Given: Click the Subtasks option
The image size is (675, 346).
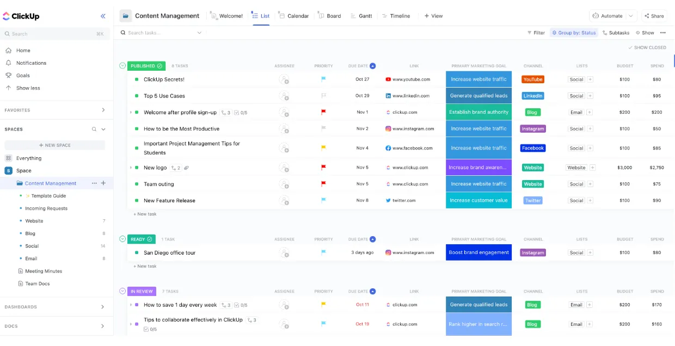Looking at the screenshot, I should (616, 33).
